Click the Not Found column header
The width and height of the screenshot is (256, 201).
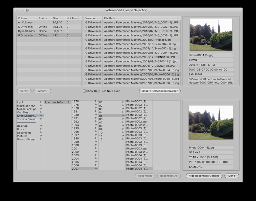pos(72,18)
